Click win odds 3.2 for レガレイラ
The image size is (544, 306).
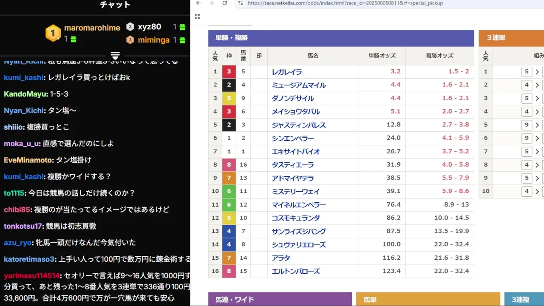coord(395,71)
